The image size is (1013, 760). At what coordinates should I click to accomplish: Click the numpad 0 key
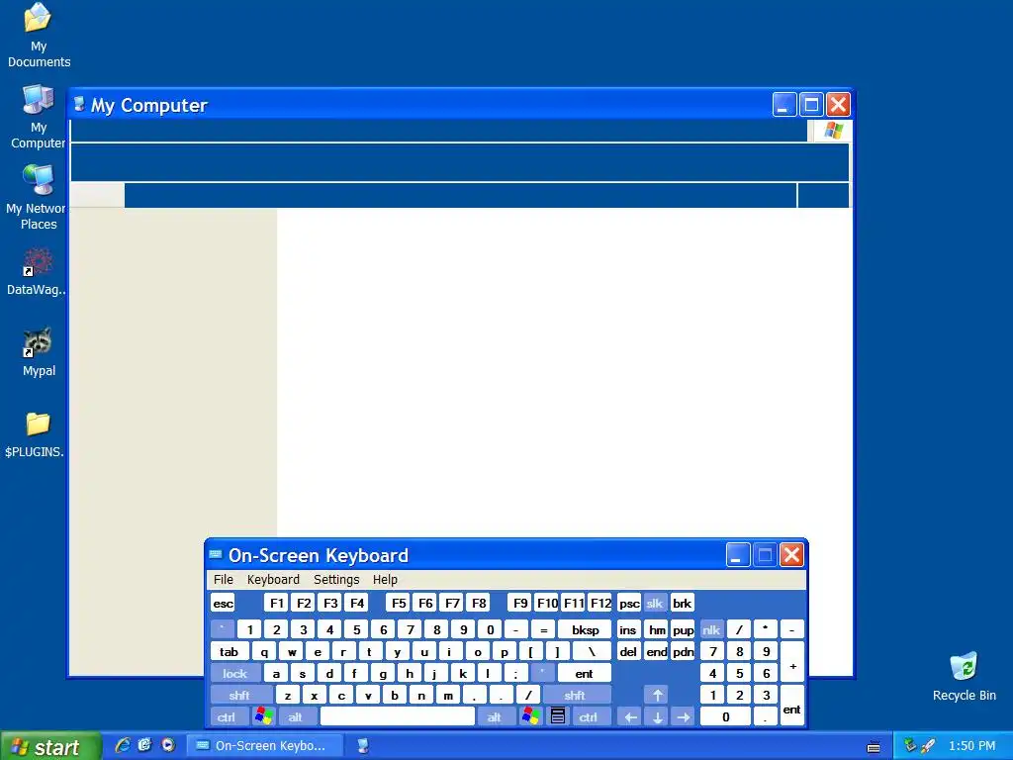point(726,717)
